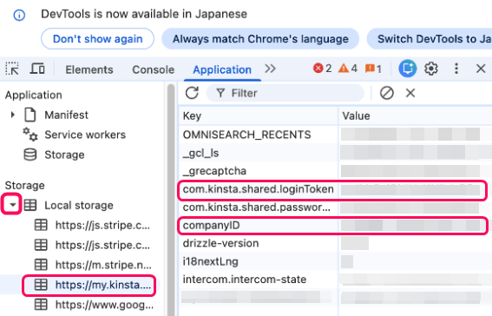492x316 pixels.
Task: Open the AI assistance icon
Action: tap(407, 69)
